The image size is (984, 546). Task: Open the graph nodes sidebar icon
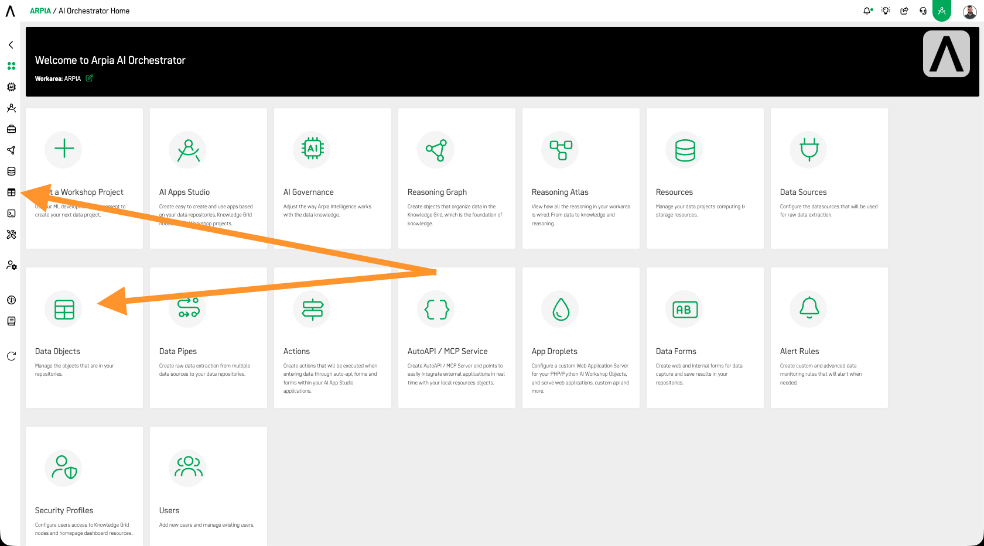(x=11, y=150)
